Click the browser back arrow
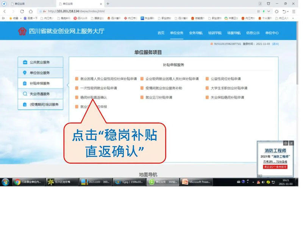 5,11
